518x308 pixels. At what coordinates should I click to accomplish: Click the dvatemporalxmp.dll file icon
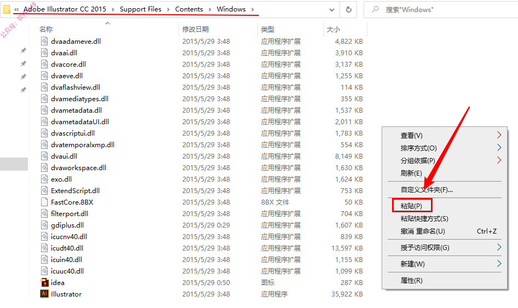tap(44, 144)
